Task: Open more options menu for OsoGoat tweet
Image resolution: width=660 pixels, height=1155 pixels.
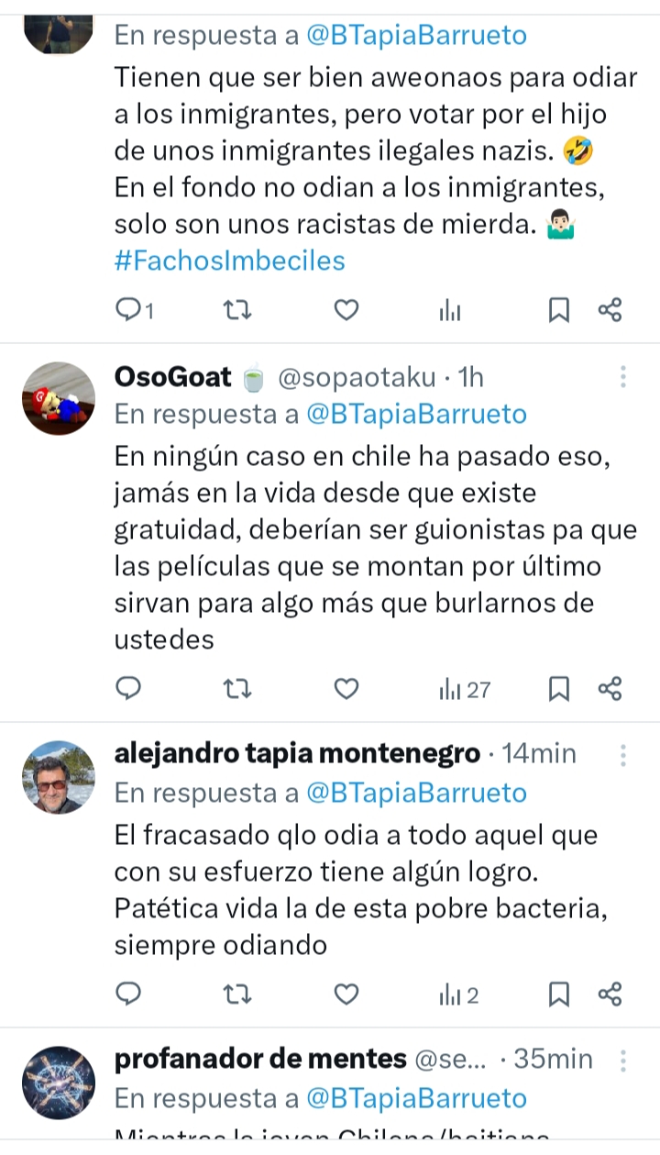Action: (623, 377)
